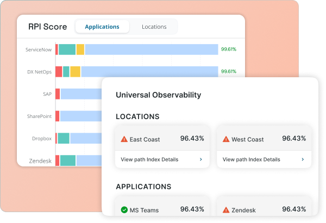Switch to the Applications tab

click(x=102, y=27)
